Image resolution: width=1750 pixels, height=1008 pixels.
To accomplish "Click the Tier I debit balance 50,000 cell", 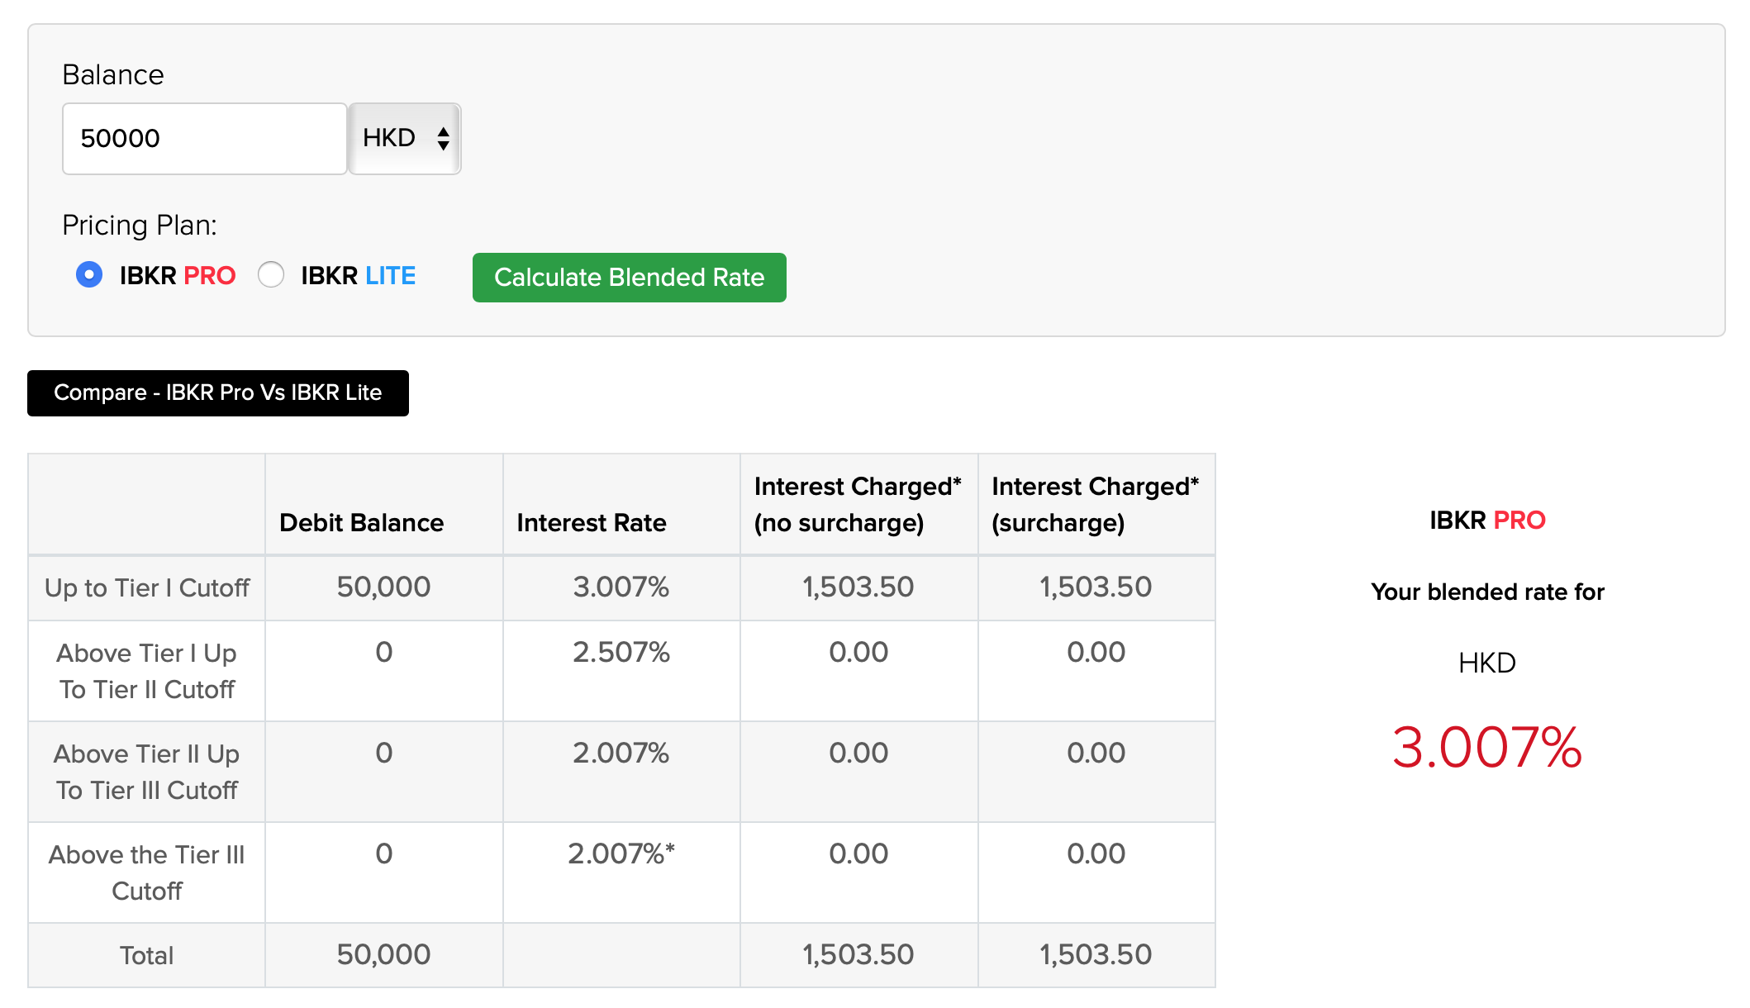I will pyautogui.click(x=383, y=587).
